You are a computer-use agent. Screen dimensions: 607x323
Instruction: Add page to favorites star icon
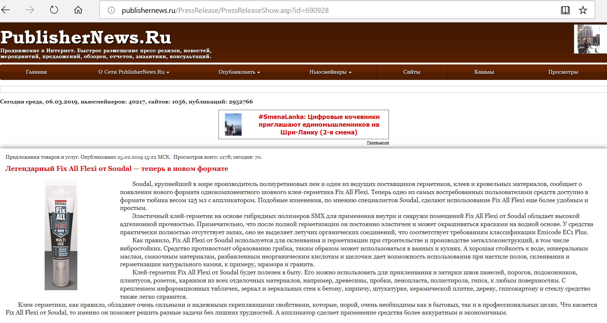583,10
